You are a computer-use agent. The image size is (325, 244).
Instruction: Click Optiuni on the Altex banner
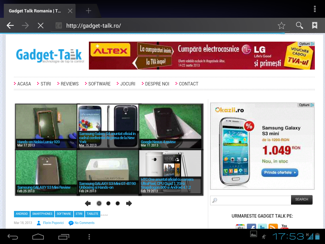pos(307,44)
